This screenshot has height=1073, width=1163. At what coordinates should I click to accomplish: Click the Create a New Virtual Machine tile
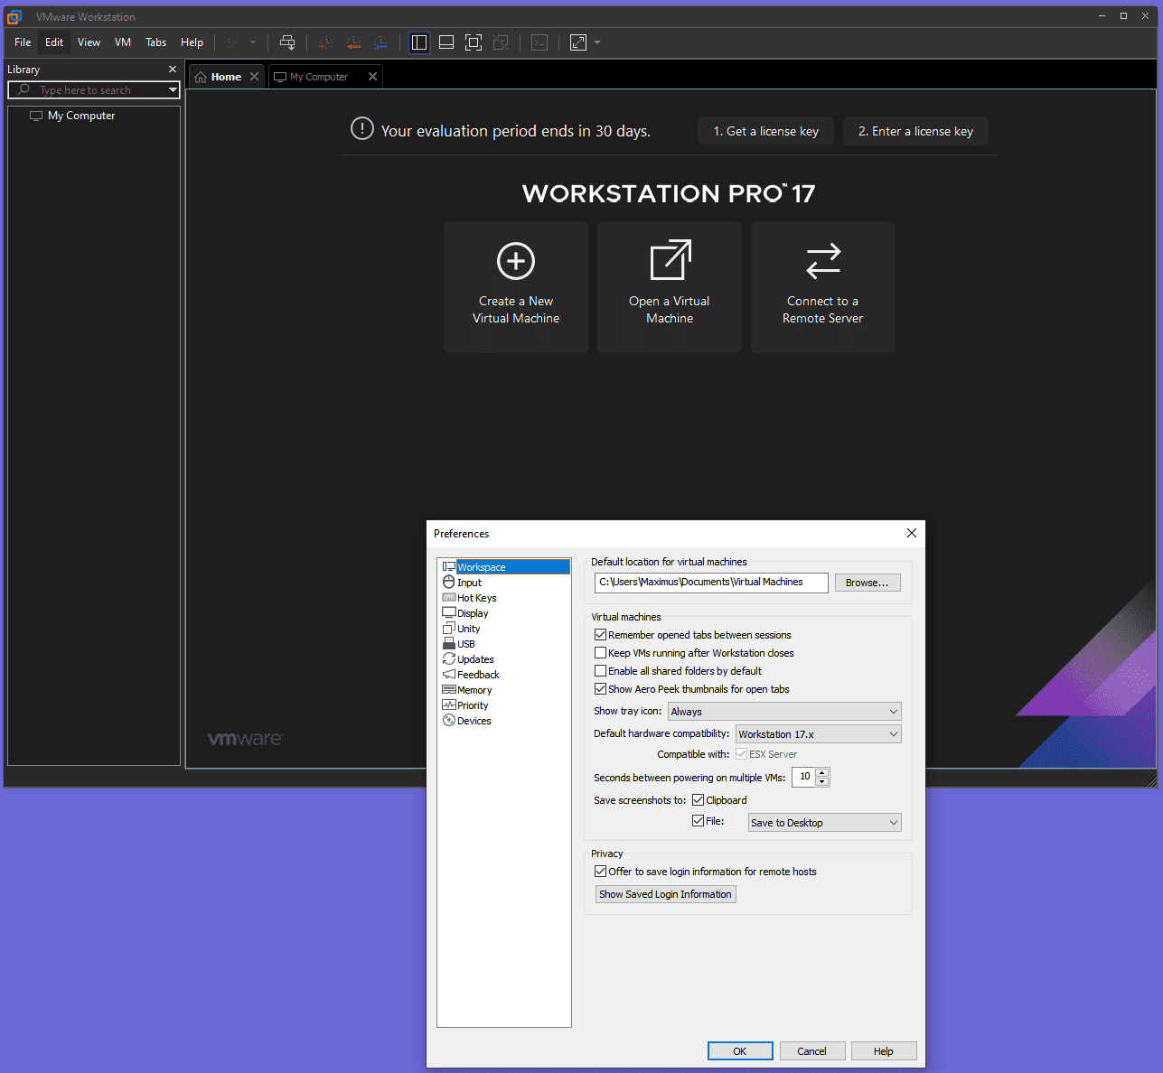click(516, 287)
